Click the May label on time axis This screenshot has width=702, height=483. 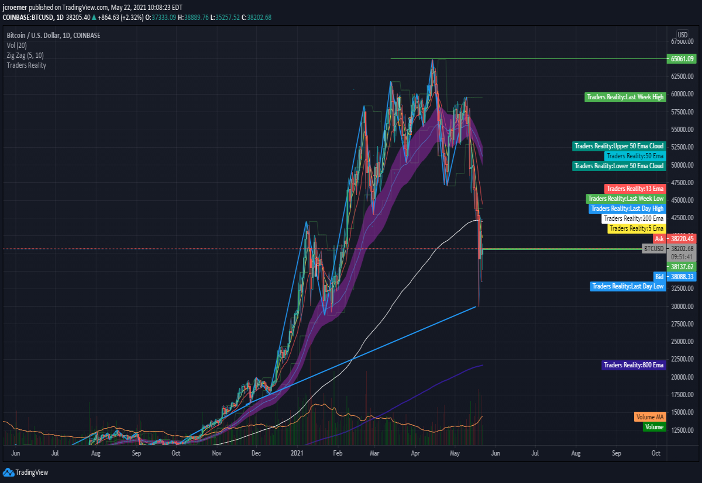456,453
